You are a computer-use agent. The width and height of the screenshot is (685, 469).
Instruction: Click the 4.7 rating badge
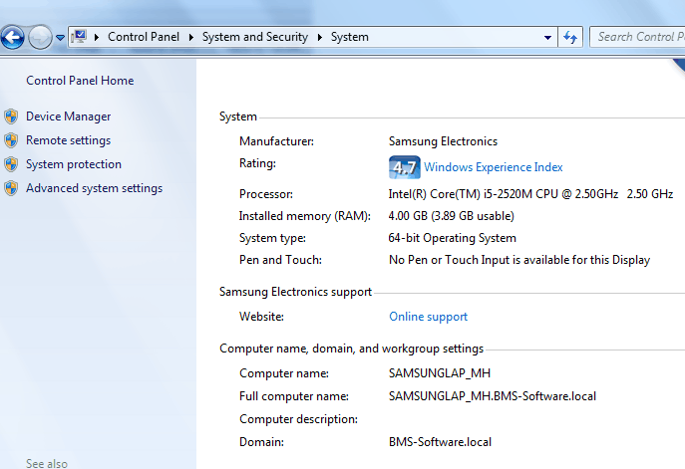coord(404,167)
